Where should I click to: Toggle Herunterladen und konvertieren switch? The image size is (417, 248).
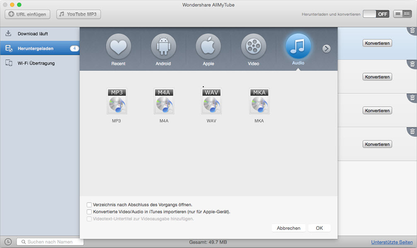pos(376,14)
